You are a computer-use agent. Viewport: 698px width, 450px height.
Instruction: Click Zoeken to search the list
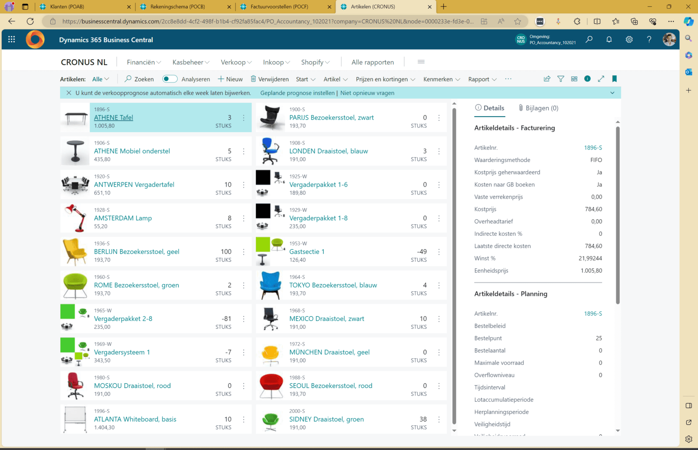point(139,79)
